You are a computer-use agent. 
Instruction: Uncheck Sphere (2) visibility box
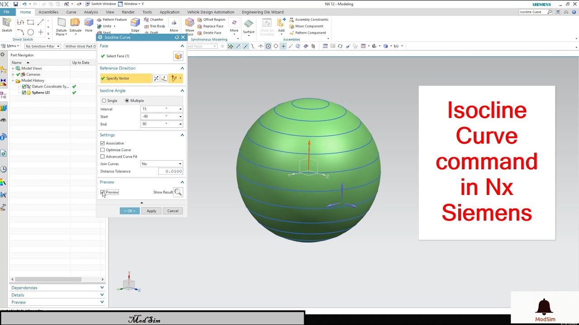point(24,93)
